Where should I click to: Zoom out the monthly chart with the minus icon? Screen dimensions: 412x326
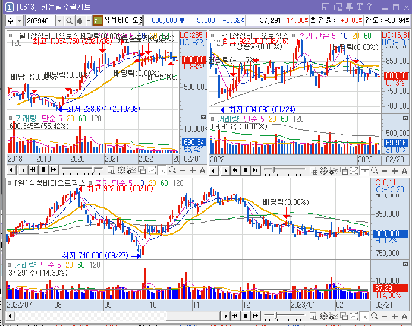182,170
